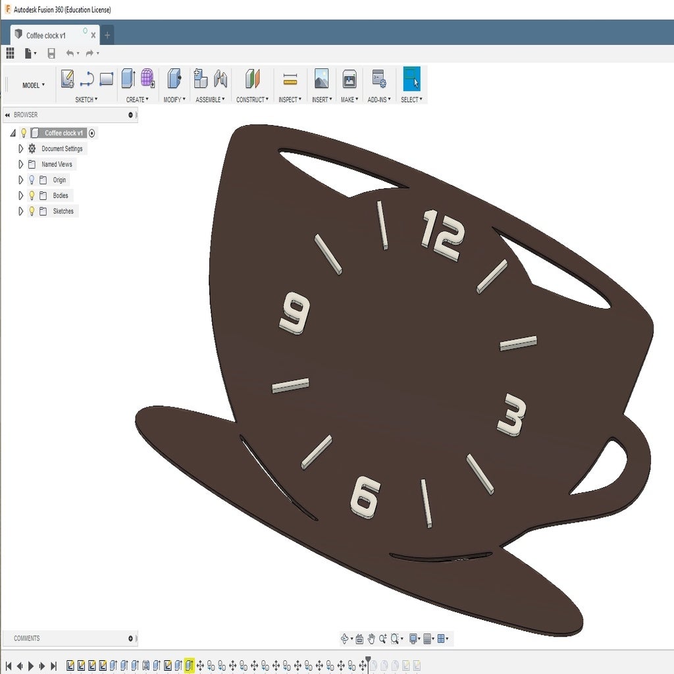Screen dimensions: 674x674
Task: Jump timeline to the beginning
Action: (x=8, y=666)
